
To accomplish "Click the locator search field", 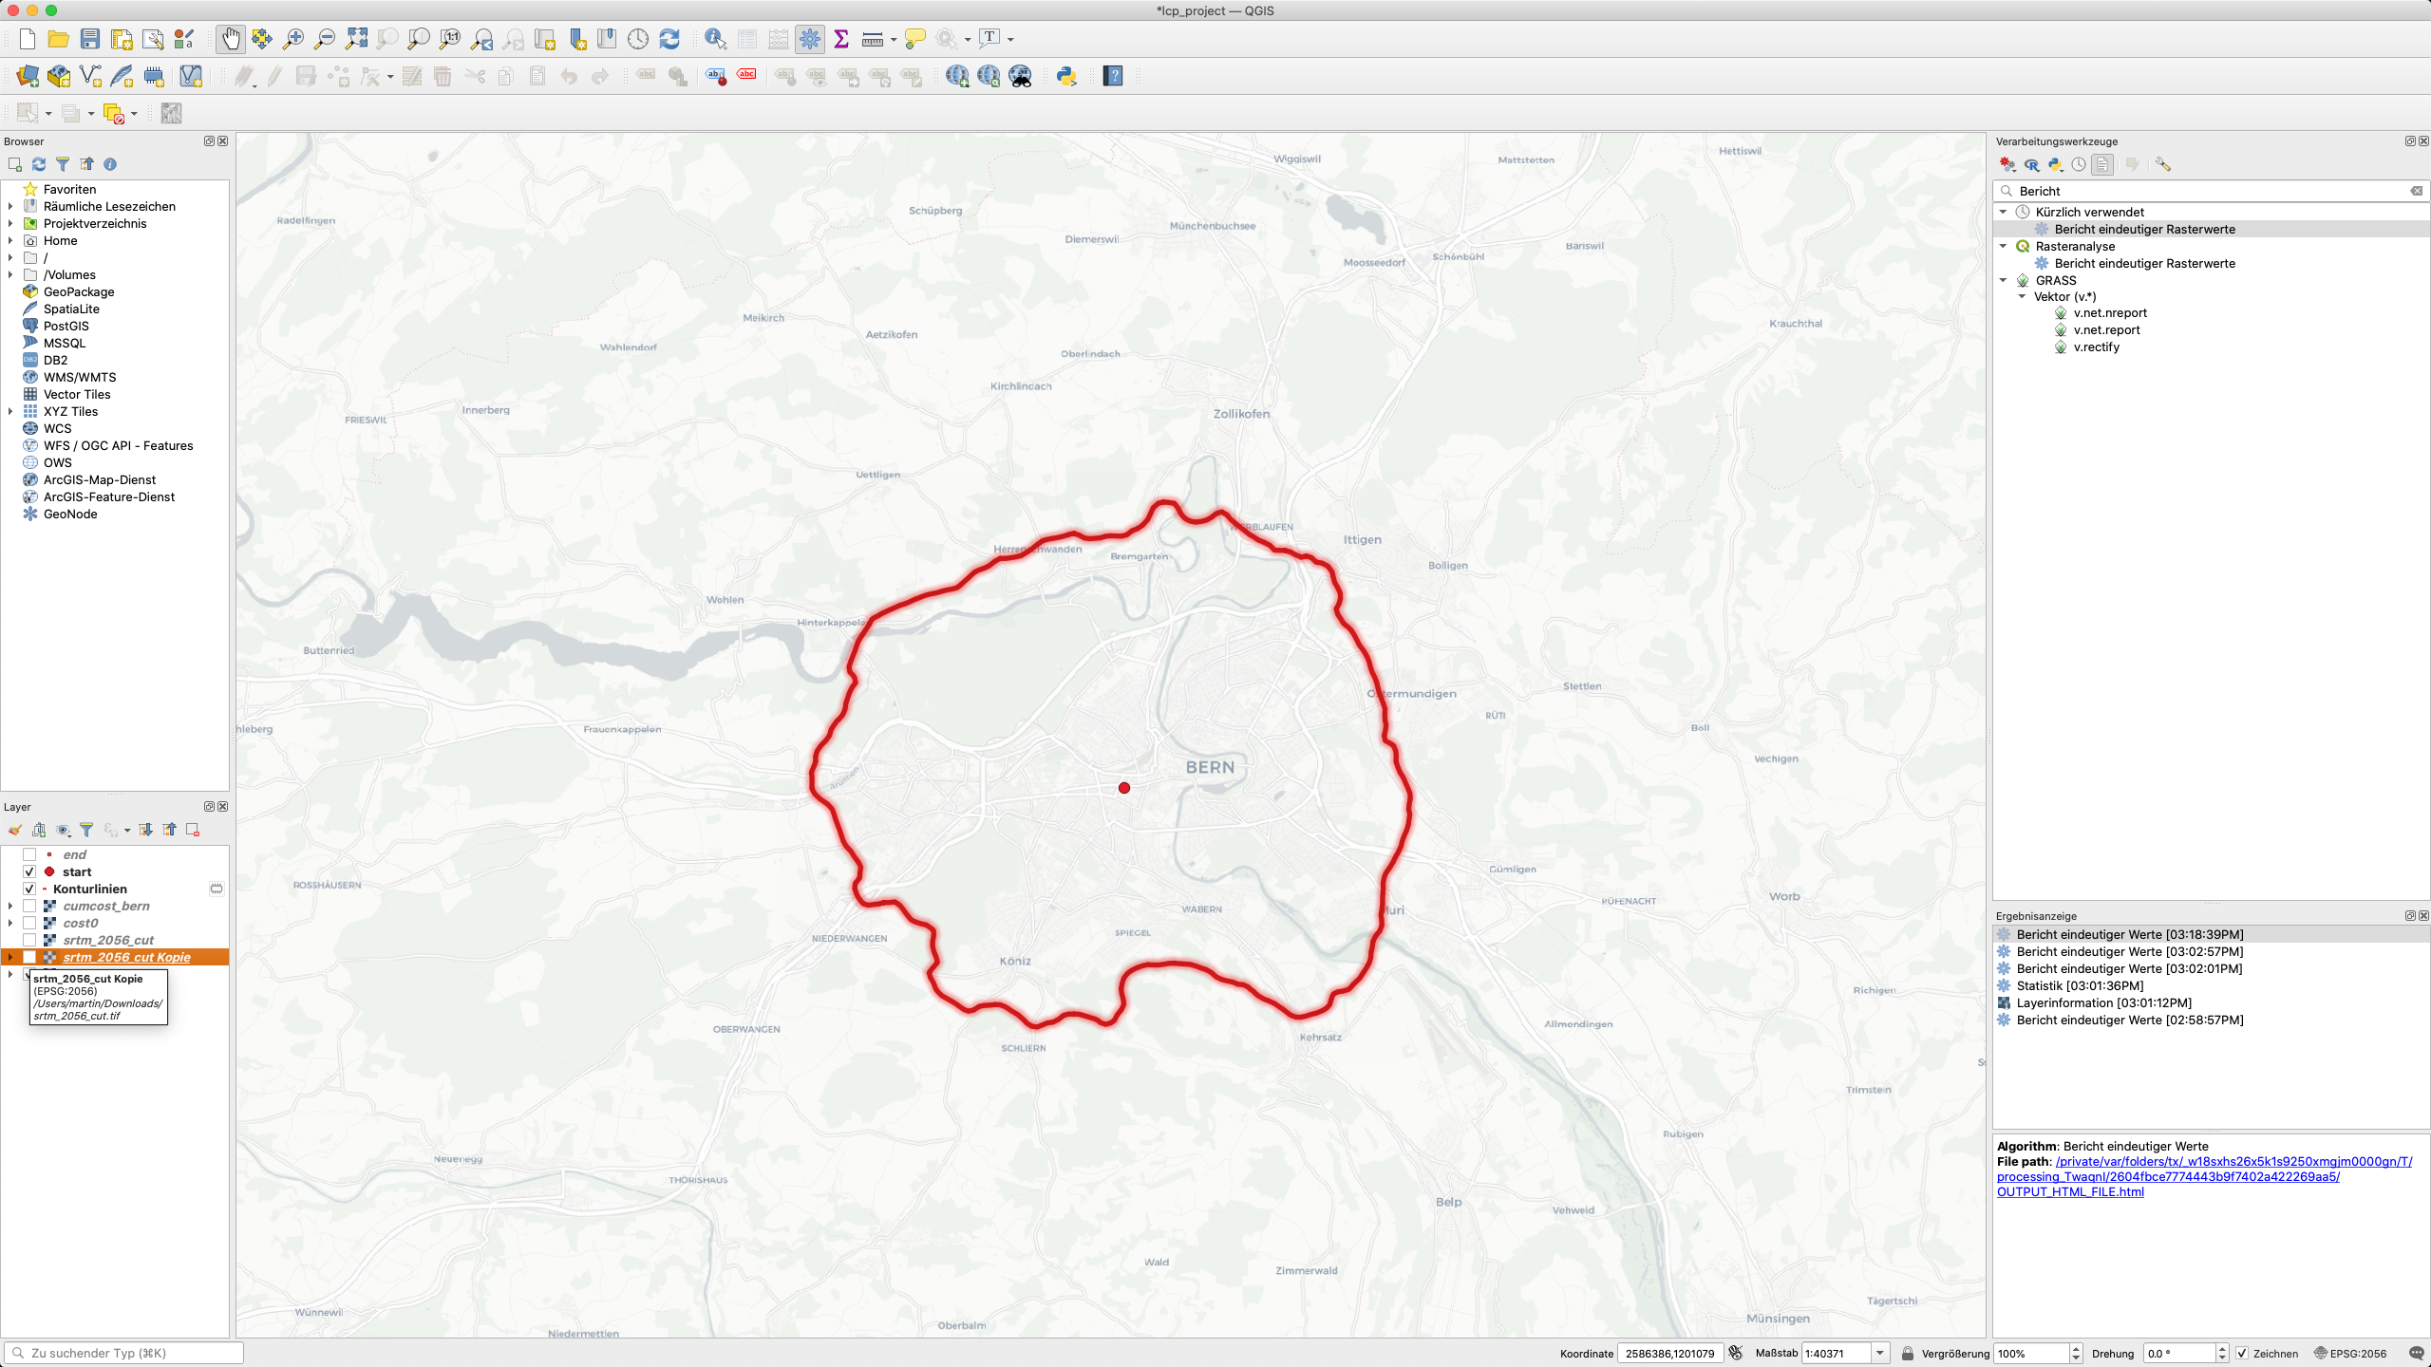I will (x=123, y=1353).
